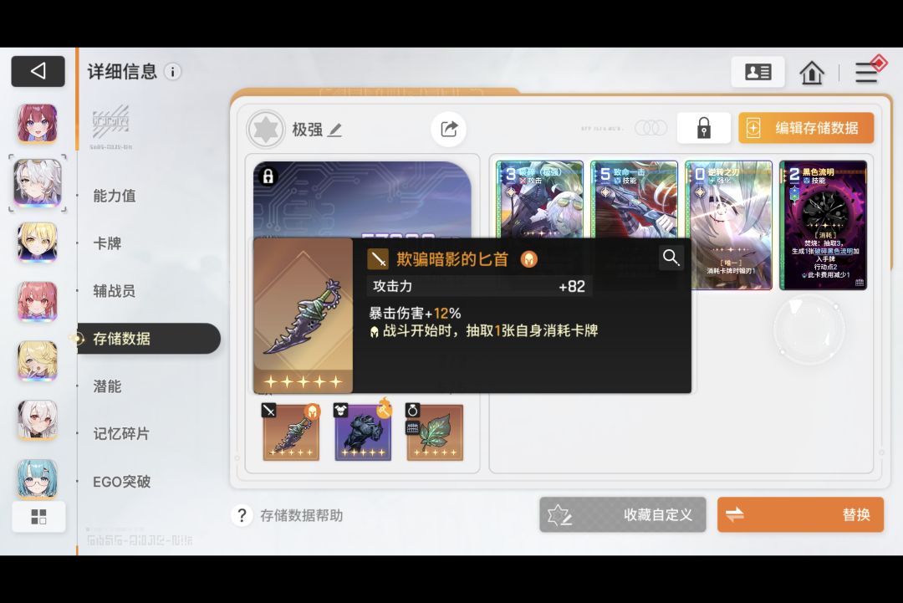Click the 存储数据帮助 help text
903x603 pixels.
(x=301, y=515)
